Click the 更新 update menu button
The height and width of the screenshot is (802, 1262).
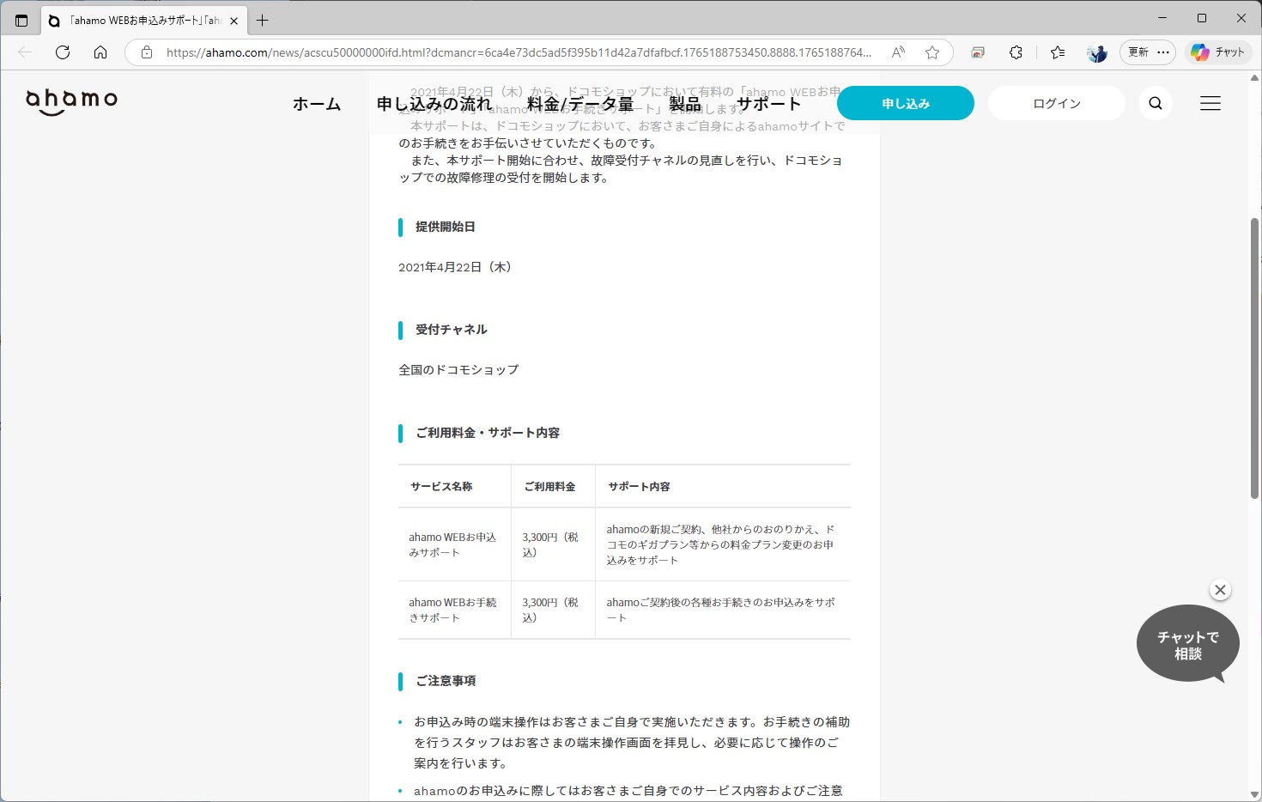(x=1148, y=52)
